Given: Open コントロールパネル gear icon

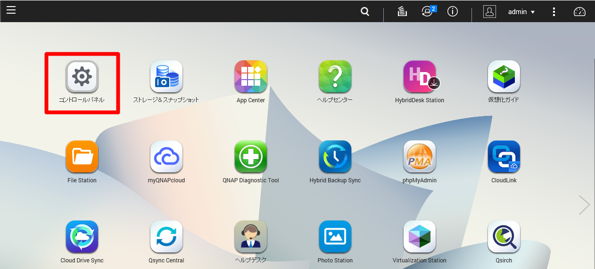Looking at the screenshot, I should pos(82,76).
